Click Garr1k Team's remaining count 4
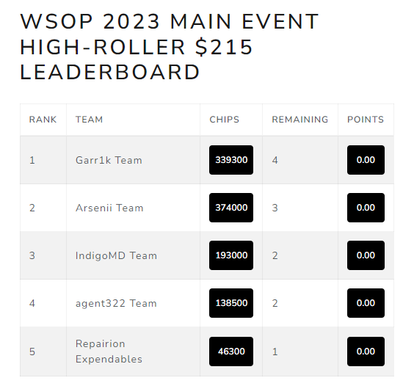 click(x=275, y=160)
